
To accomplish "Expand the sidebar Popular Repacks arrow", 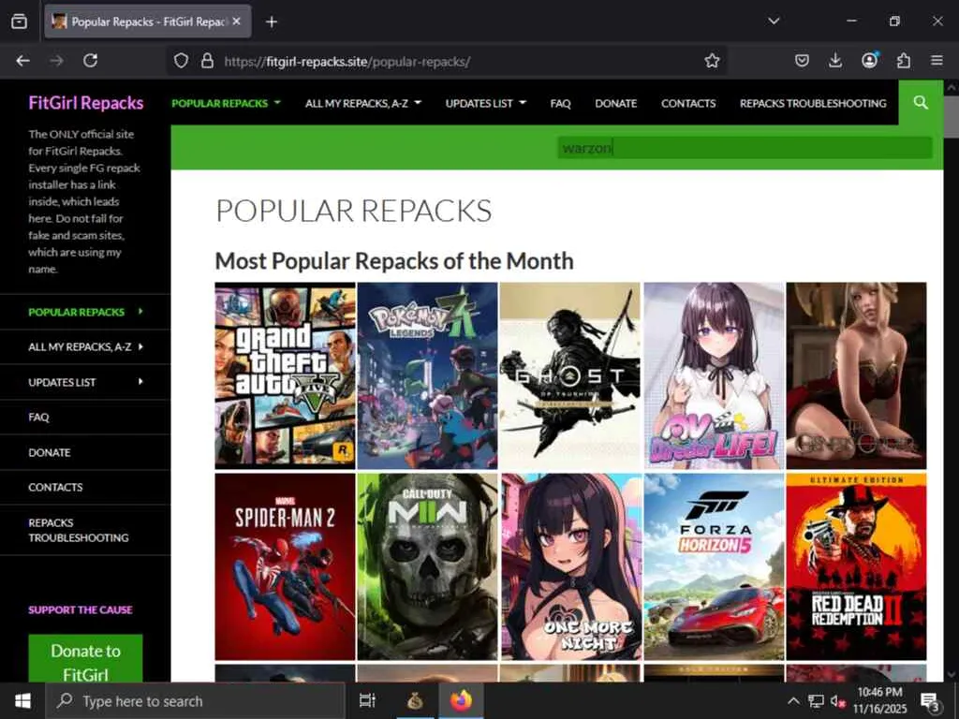I will coord(140,311).
